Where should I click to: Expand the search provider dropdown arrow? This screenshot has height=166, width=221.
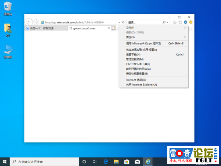tap(168, 23)
